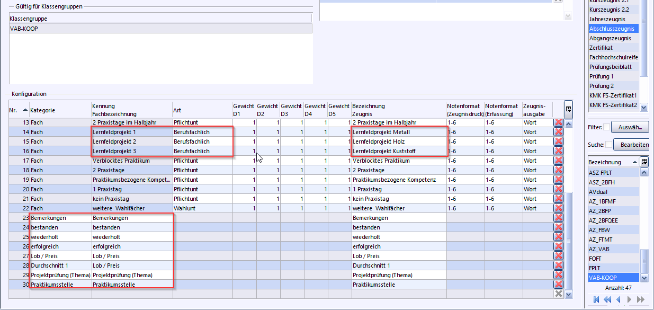Sort list by Bezeichnung column header

pos(612,162)
